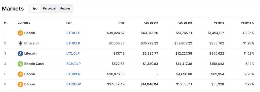The height and width of the screenshot is (92, 260).
Task: Open the ETH/CLP pair link
Action: [x=73, y=43]
